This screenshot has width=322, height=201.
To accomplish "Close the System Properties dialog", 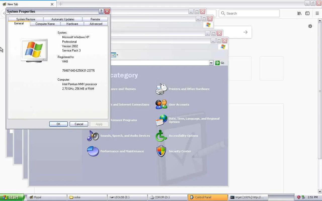I will click(107, 11).
